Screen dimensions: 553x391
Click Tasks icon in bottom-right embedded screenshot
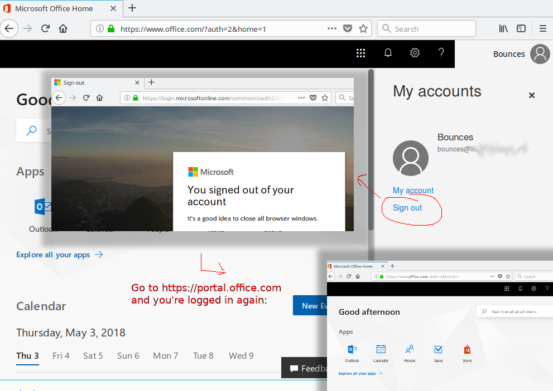[x=439, y=349]
